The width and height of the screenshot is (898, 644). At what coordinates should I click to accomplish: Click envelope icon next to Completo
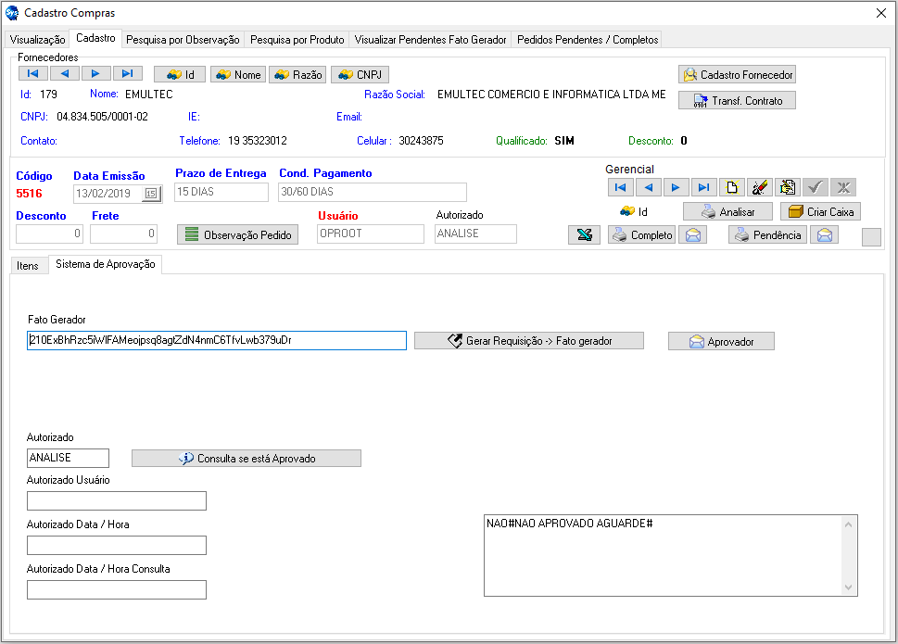tap(692, 235)
